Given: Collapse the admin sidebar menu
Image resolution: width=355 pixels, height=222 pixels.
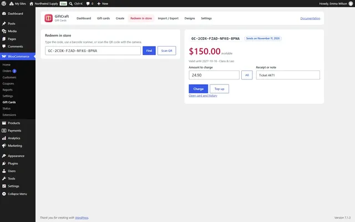Looking at the screenshot, I should click(x=18, y=194).
